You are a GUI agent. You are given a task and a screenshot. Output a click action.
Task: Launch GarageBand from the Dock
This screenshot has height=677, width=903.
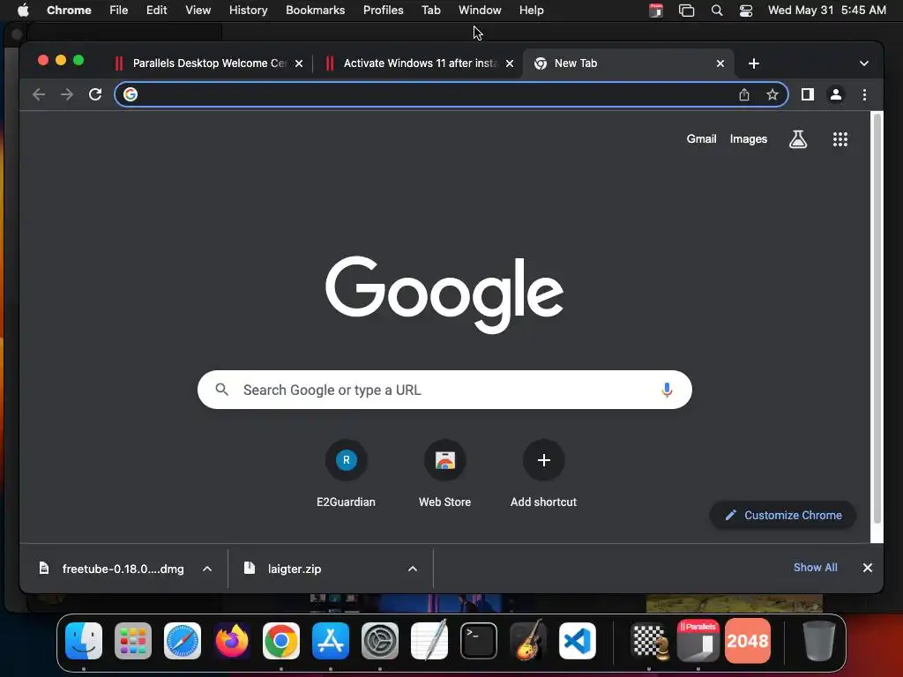(x=527, y=641)
